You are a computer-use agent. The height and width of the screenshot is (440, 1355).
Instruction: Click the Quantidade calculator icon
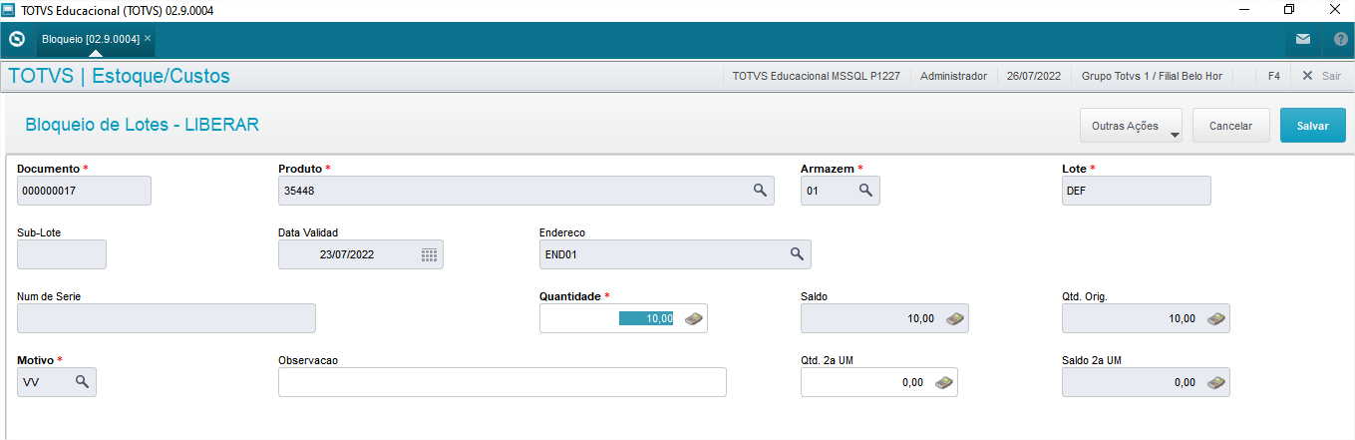(694, 318)
